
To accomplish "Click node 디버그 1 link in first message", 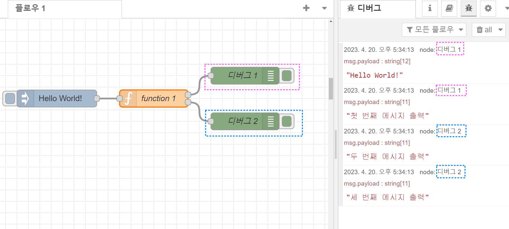I will (449, 50).
